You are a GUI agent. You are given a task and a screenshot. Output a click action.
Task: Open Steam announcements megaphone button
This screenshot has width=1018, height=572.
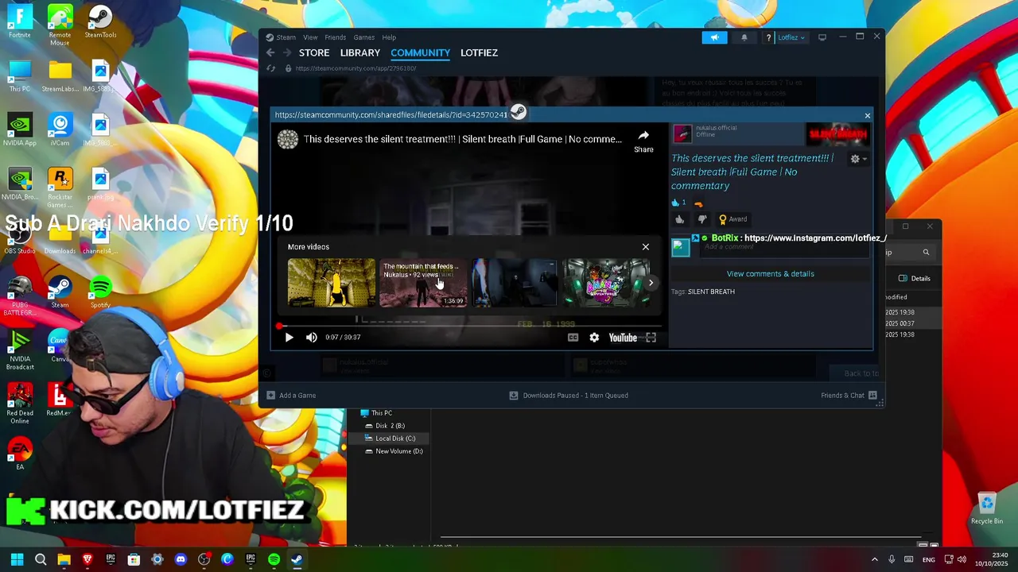(714, 37)
